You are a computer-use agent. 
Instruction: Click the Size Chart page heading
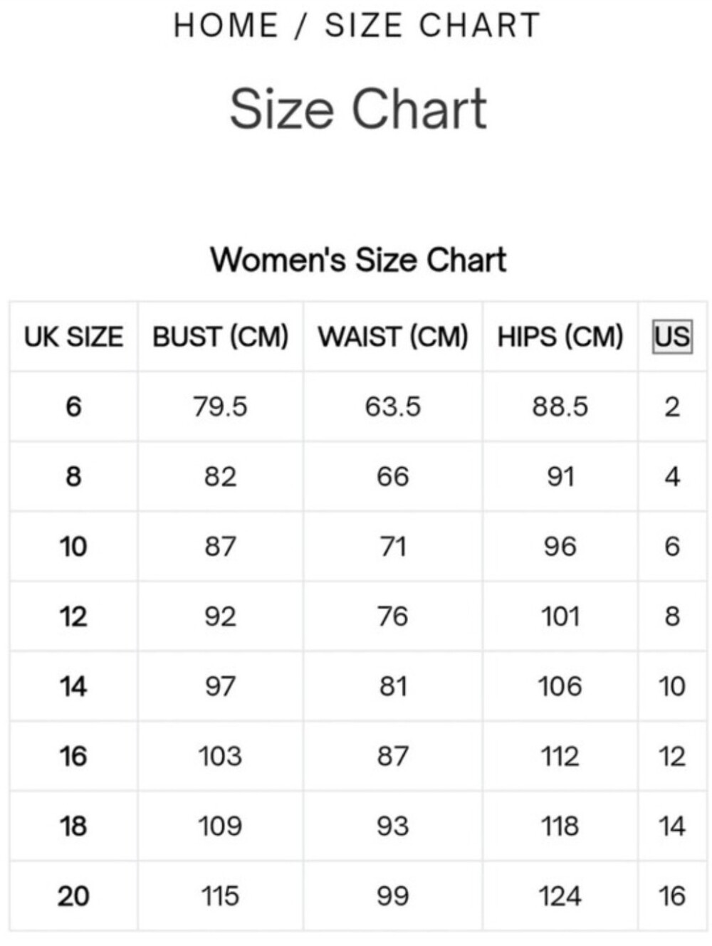357,109
